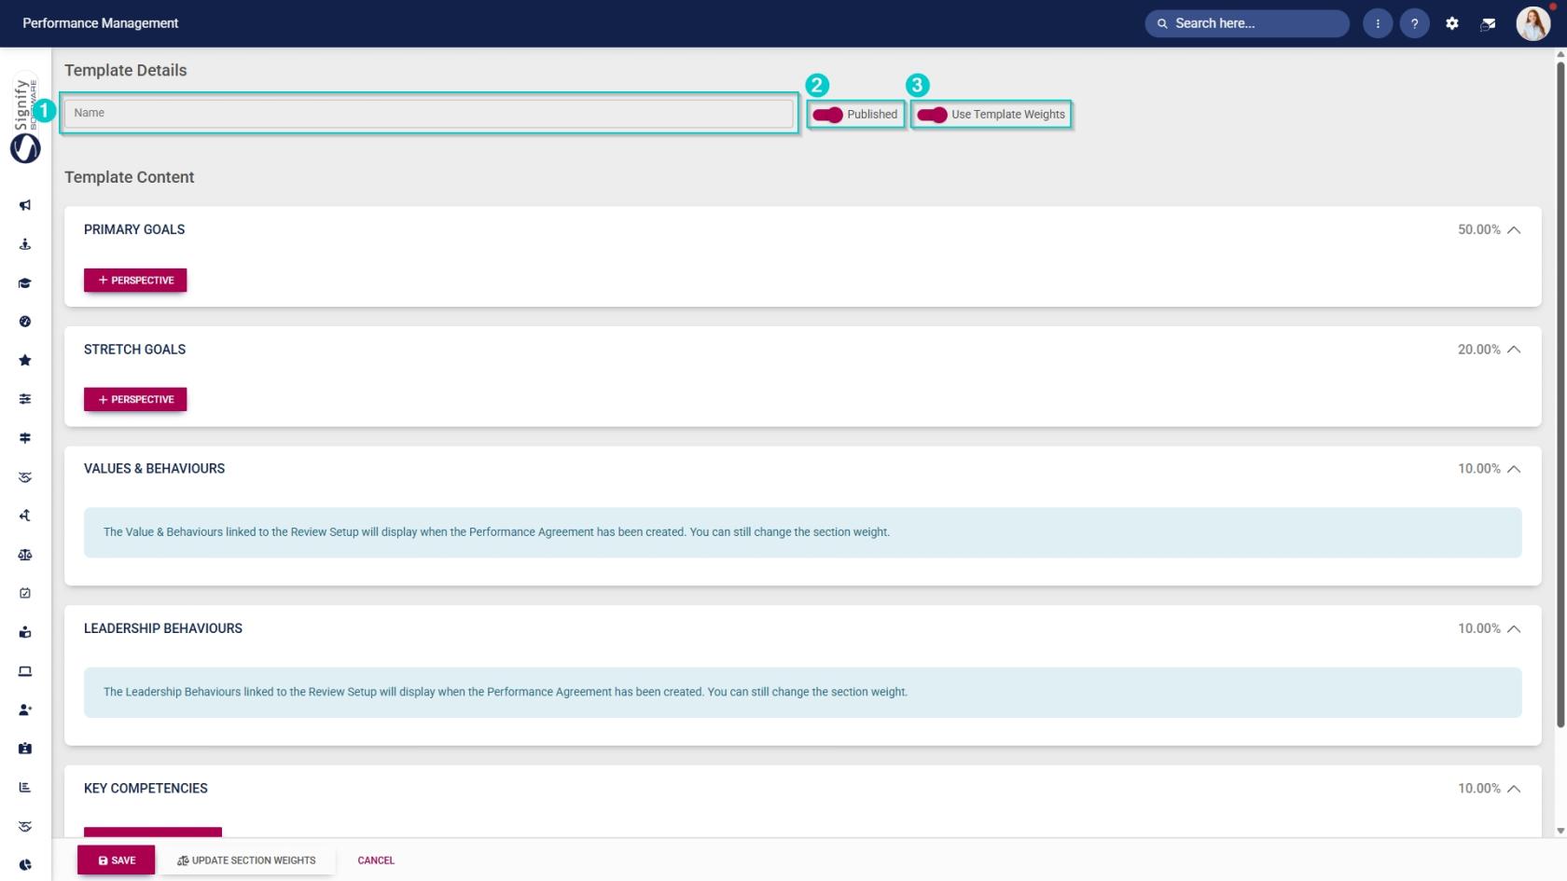Viewport: 1567px width, 881px height.
Task: Cancel template editing
Action: [376, 860]
